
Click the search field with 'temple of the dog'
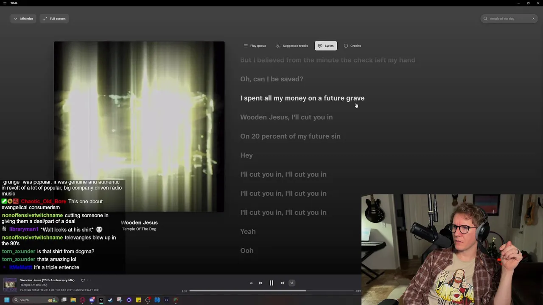click(509, 19)
